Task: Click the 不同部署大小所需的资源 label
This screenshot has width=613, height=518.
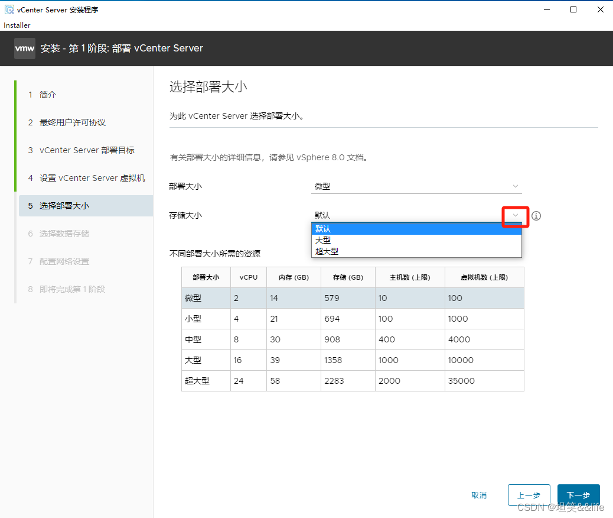Action: pos(214,254)
